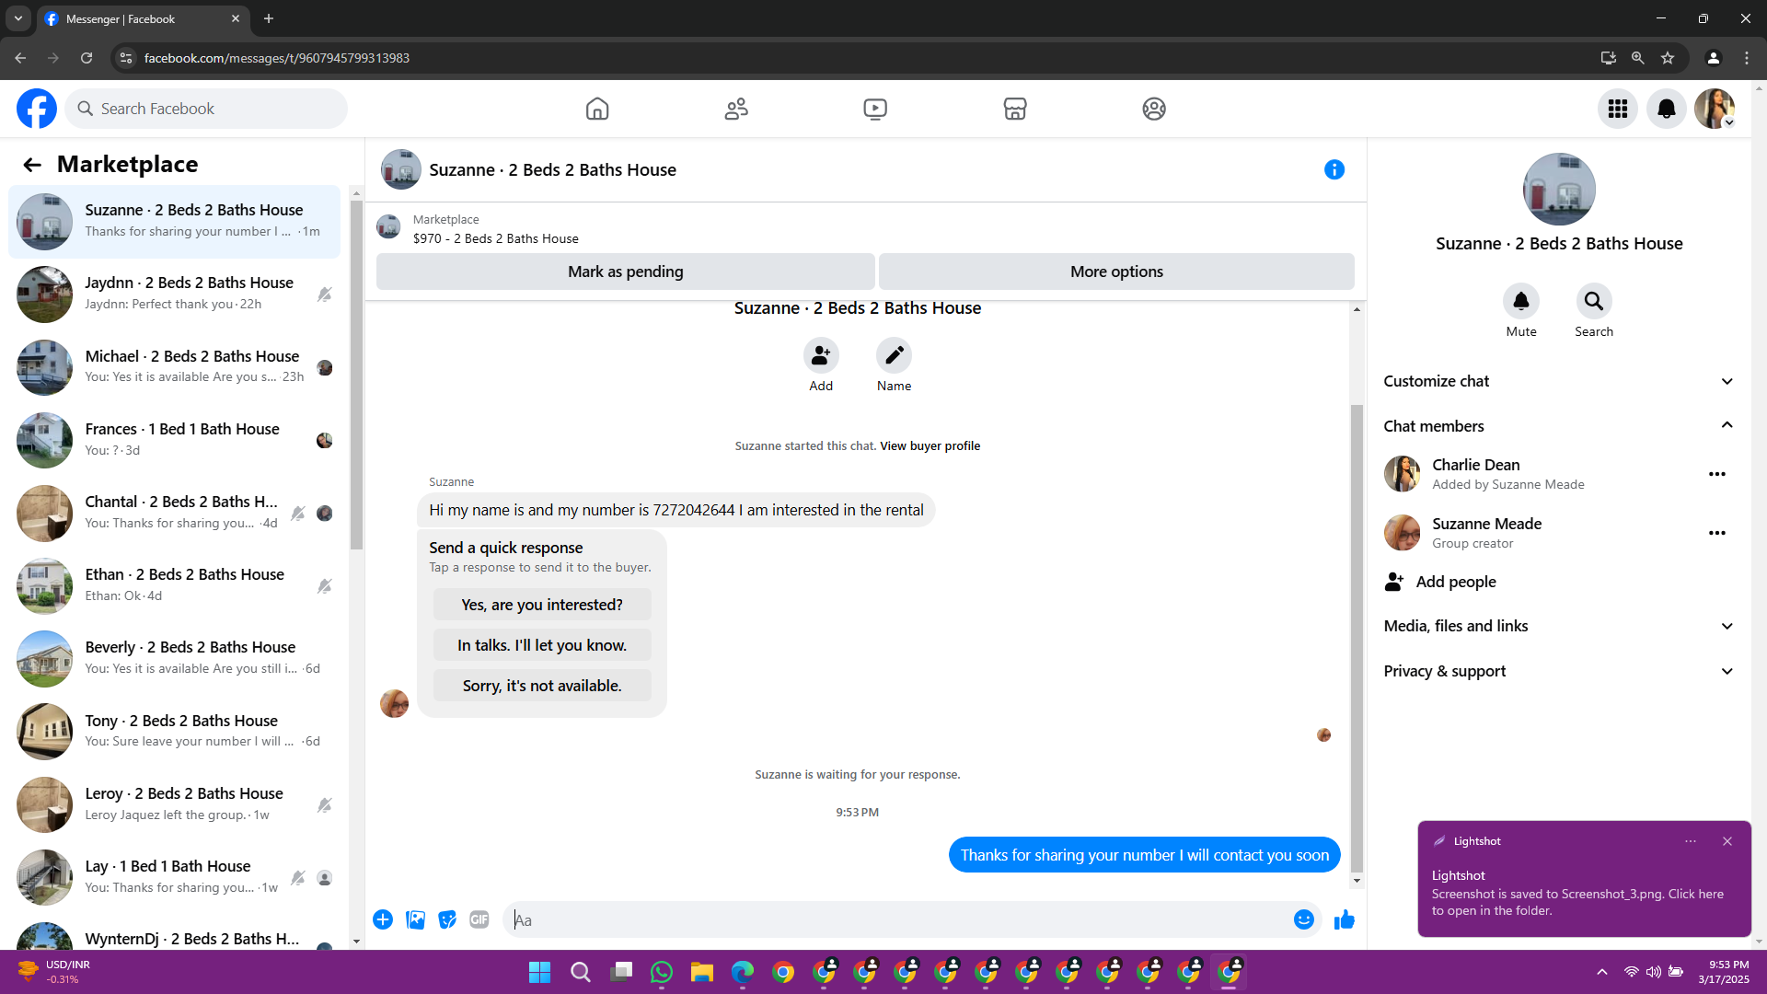Open the Frances 1 Bed 1 Bath conversation

[175, 439]
